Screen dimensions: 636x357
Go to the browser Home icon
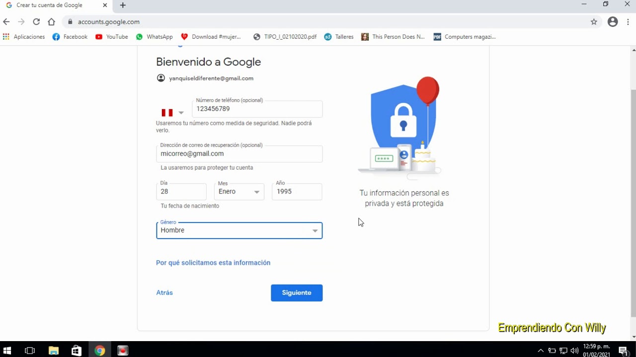click(51, 22)
